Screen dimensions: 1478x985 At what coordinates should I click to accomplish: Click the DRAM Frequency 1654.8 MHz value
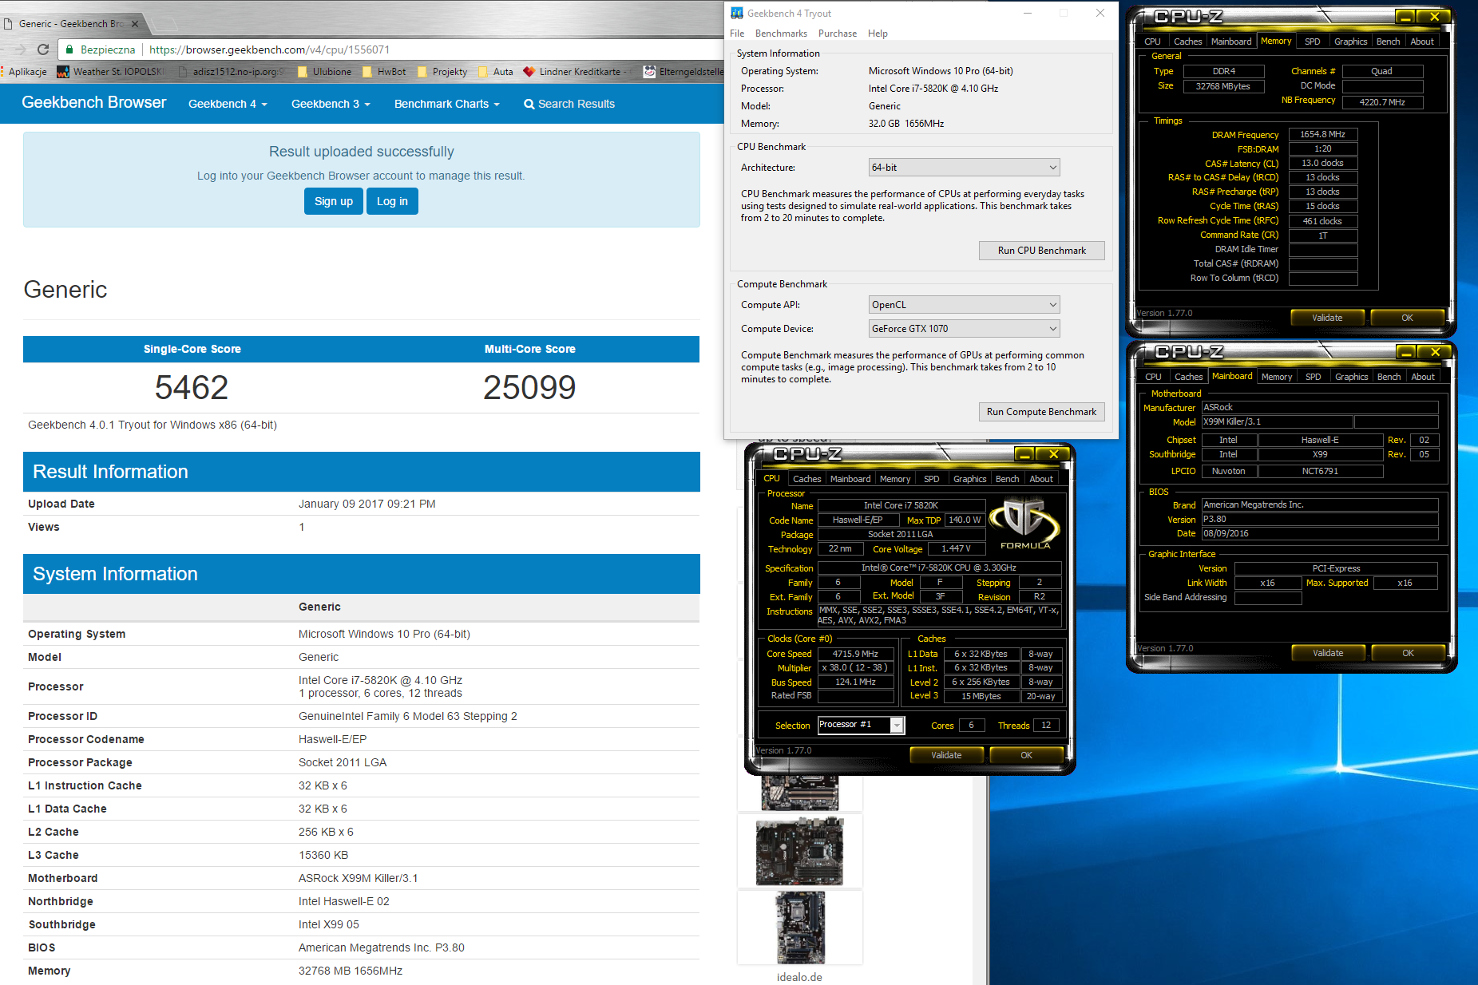pos(1322,134)
